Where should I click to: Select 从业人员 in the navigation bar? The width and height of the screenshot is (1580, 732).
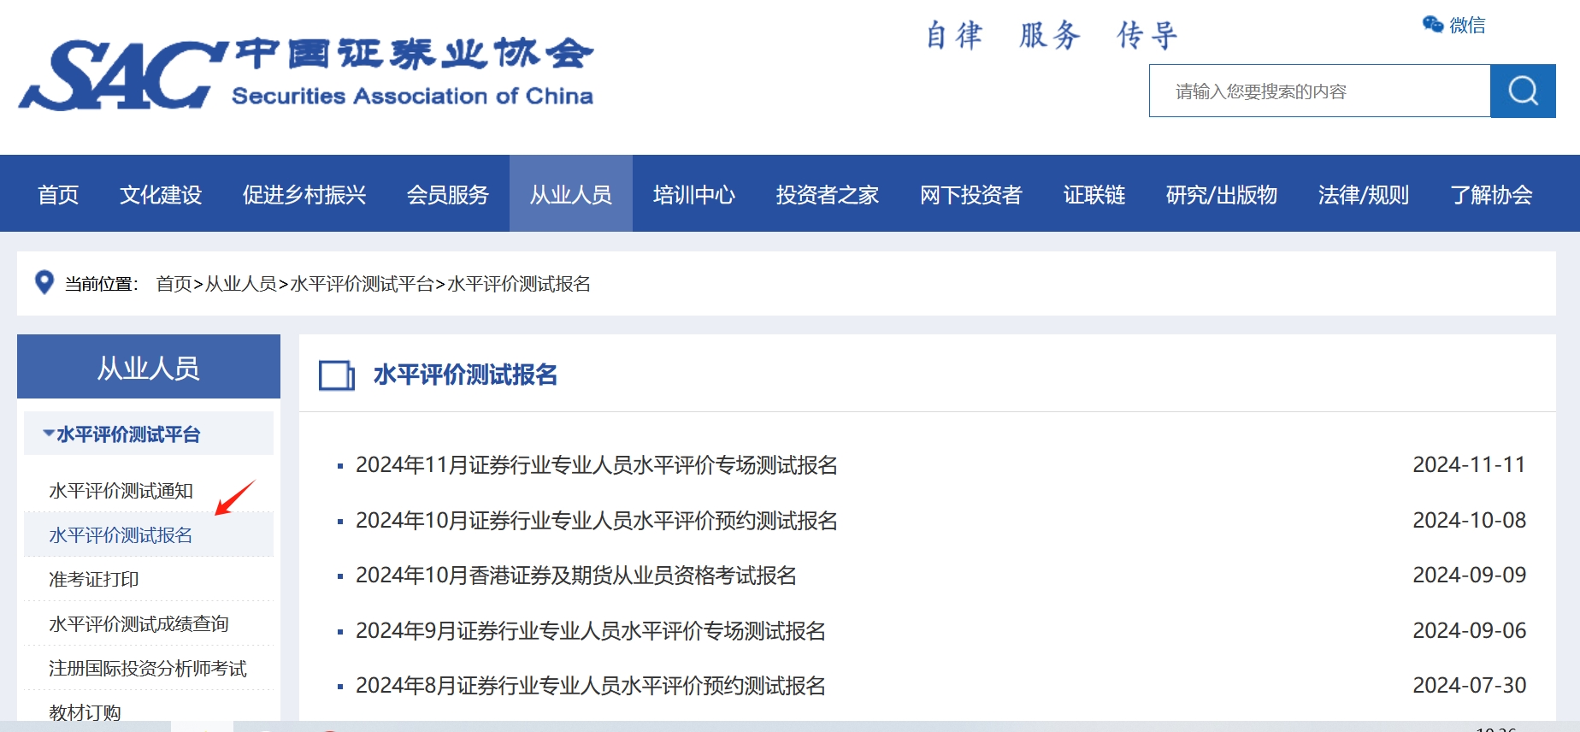click(571, 195)
